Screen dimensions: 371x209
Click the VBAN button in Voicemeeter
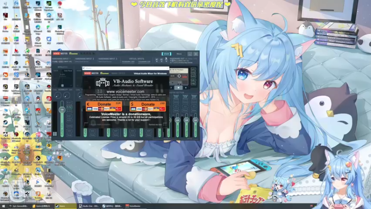click(x=166, y=54)
